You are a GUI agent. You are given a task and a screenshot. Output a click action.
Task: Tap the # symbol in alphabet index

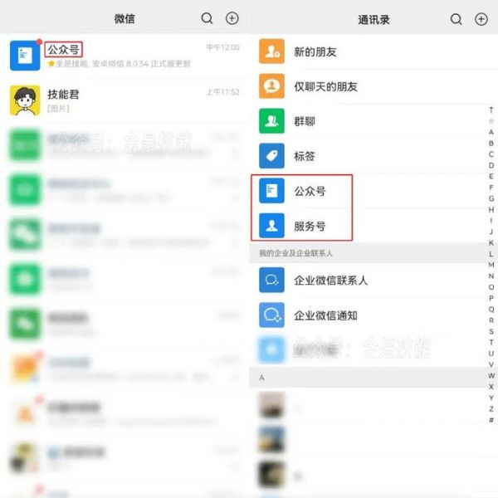click(491, 420)
